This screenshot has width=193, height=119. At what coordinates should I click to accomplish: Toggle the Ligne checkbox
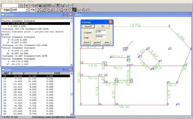tap(2, 10)
